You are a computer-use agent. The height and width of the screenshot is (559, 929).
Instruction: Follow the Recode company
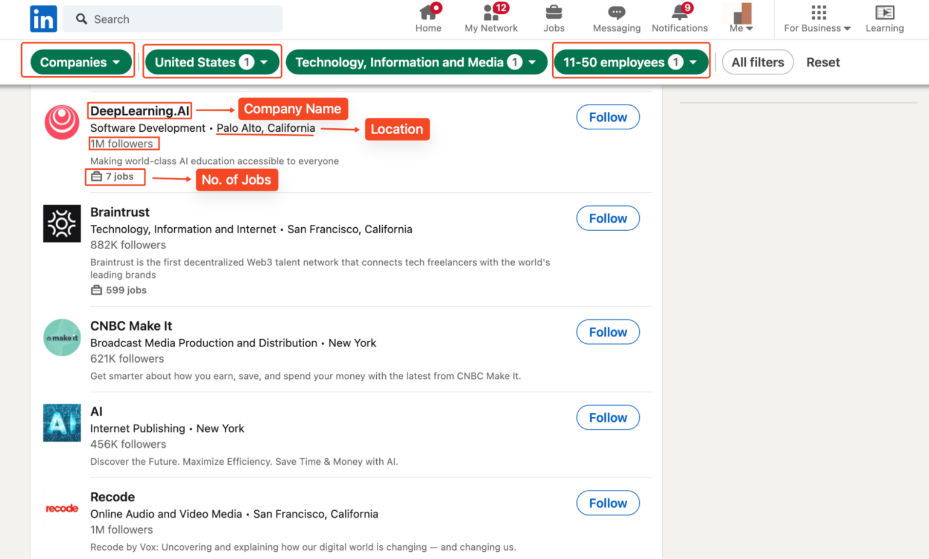tap(608, 503)
